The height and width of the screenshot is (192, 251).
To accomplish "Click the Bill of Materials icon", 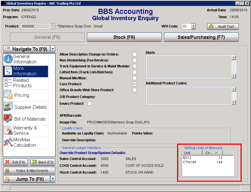I will [x=8, y=119].
